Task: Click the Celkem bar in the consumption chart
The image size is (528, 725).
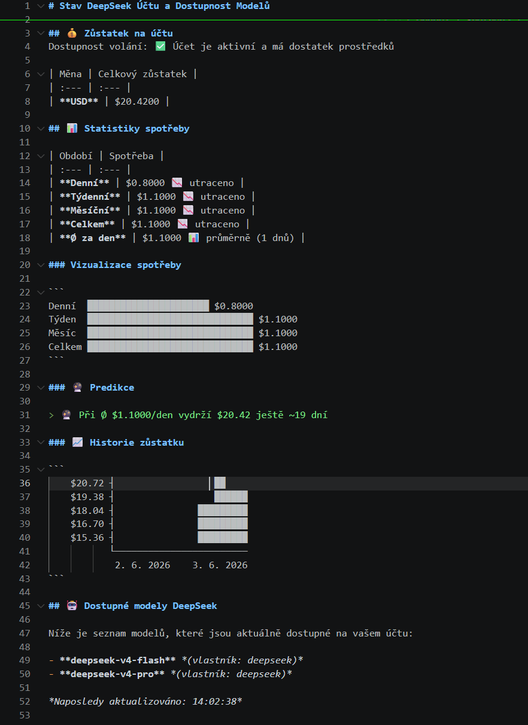Action: pos(171,347)
